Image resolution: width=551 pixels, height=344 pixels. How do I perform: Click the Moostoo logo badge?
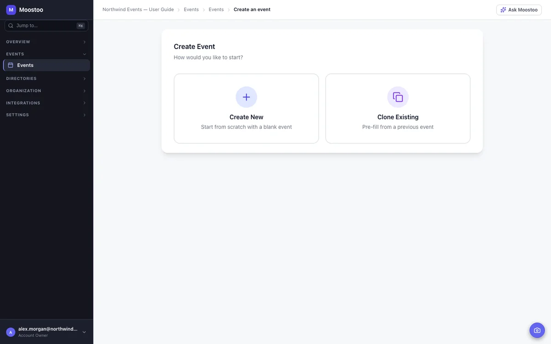(11, 10)
